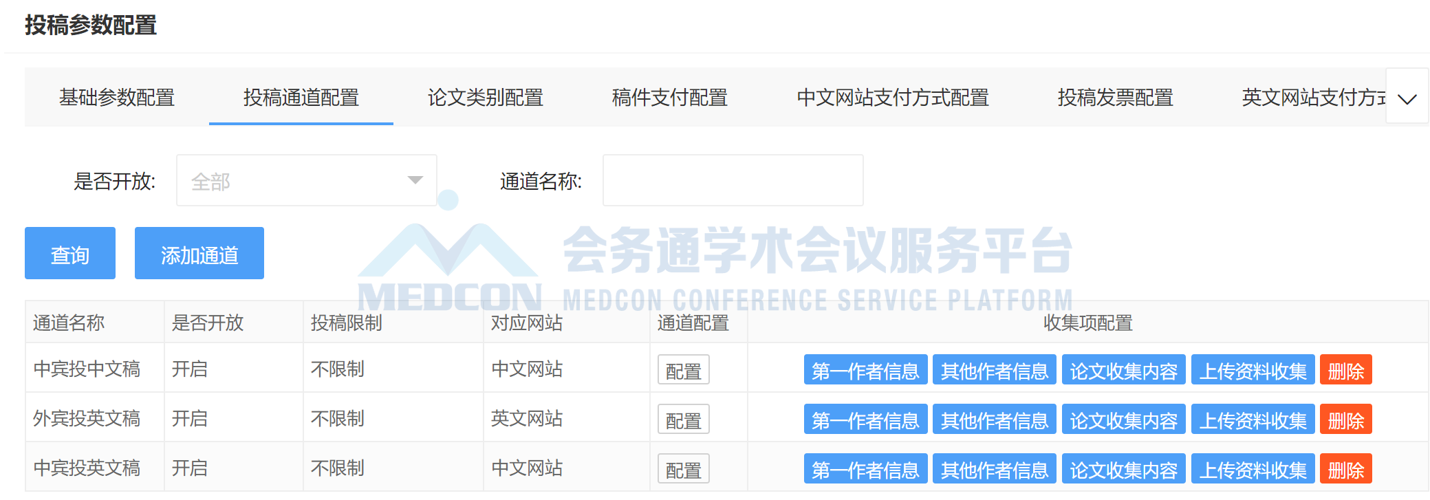This screenshot has height=500, width=1430.
Task: Click 配置 for 外宾投英文稿 row
Action: pos(683,420)
